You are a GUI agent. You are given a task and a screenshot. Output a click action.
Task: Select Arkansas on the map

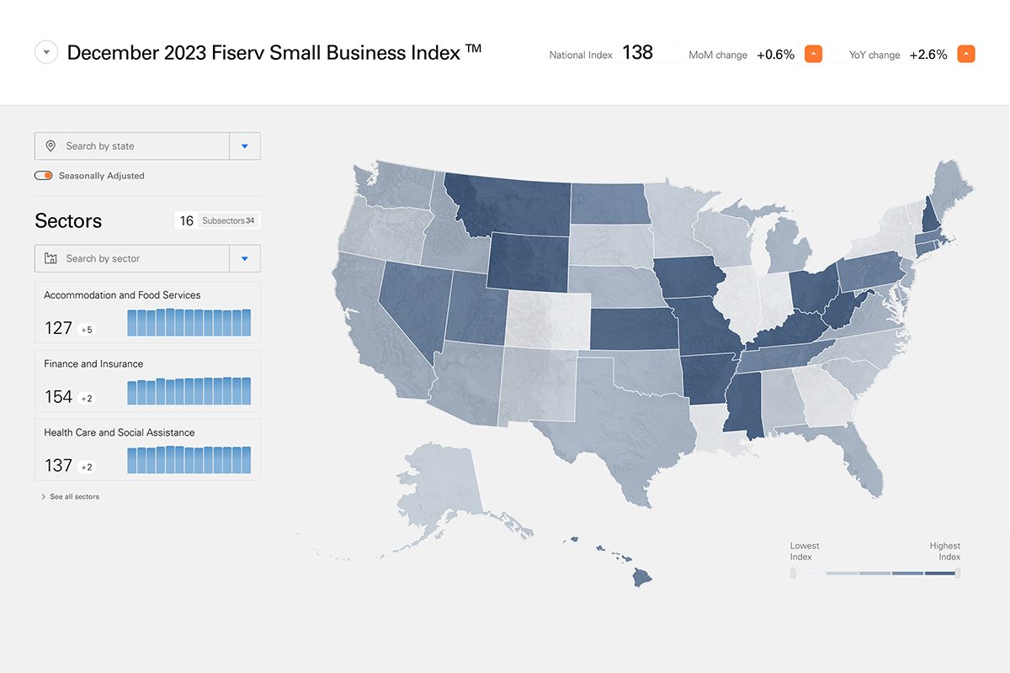709,377
